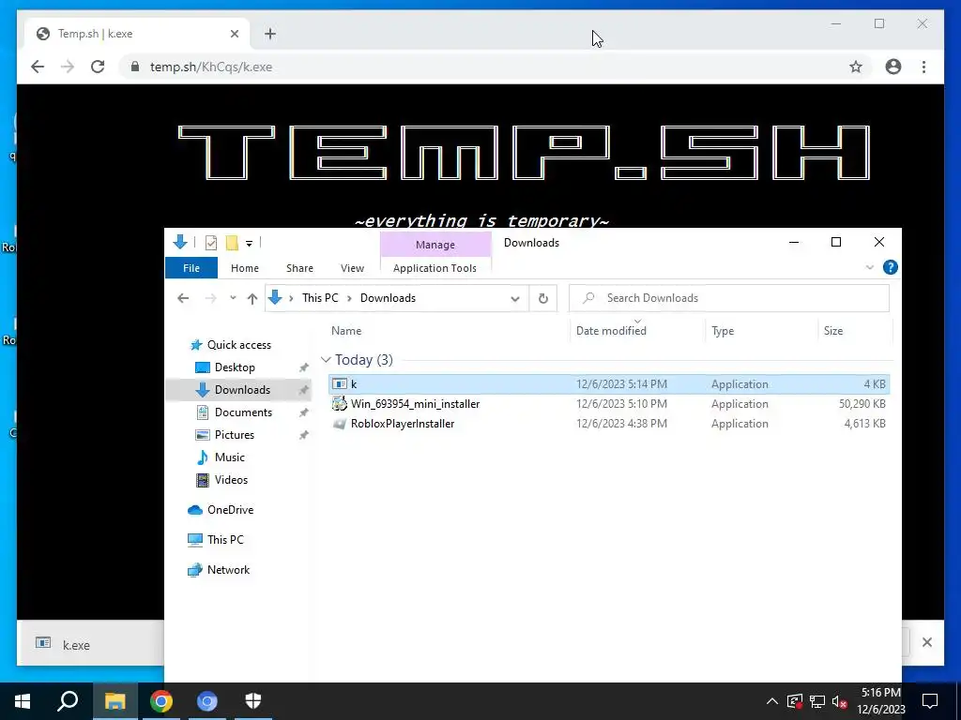Click the Explorer forward arrow
Image resolution: width=961 pixels, height=720 pixels.
pos(210,298)
